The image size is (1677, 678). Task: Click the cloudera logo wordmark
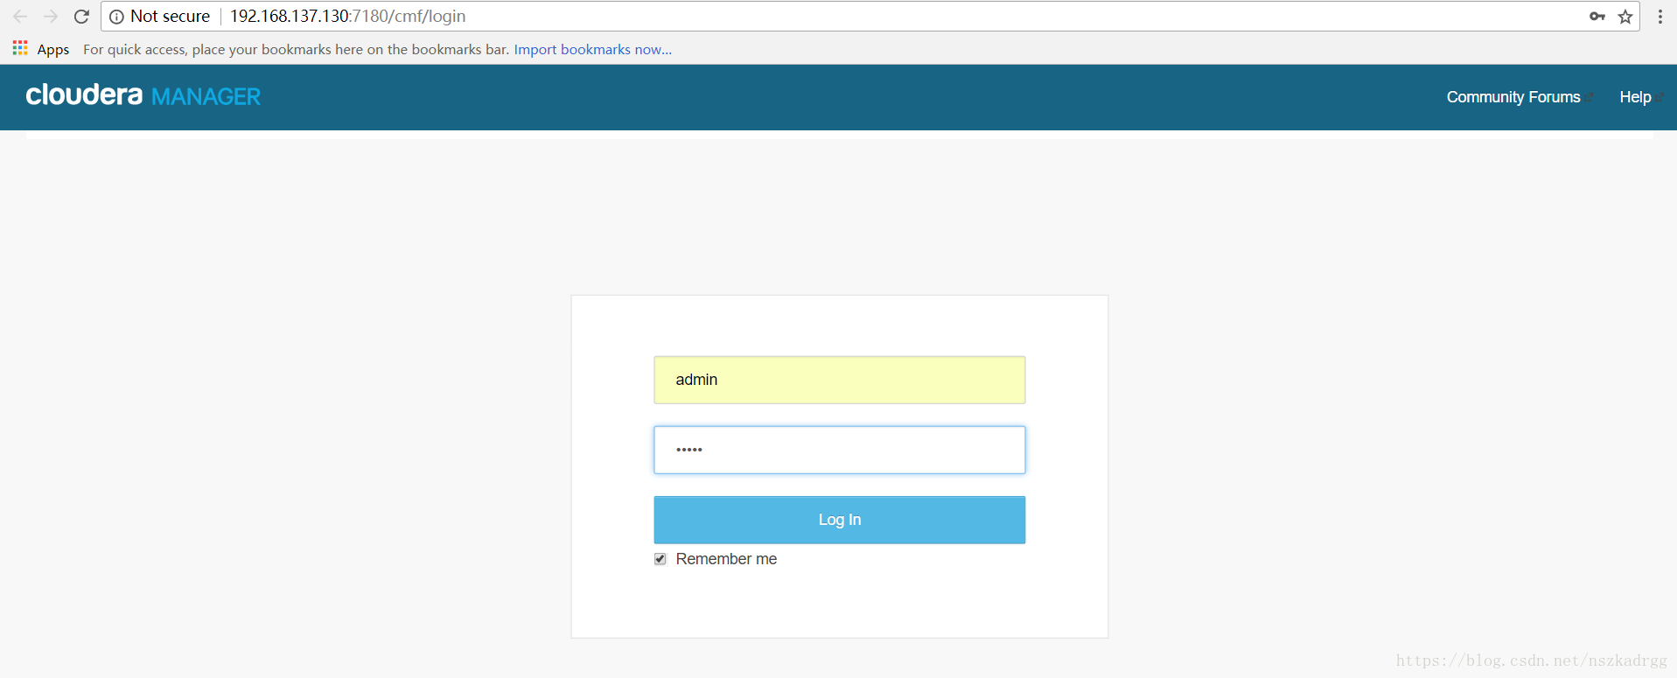(x=84, y=94)
